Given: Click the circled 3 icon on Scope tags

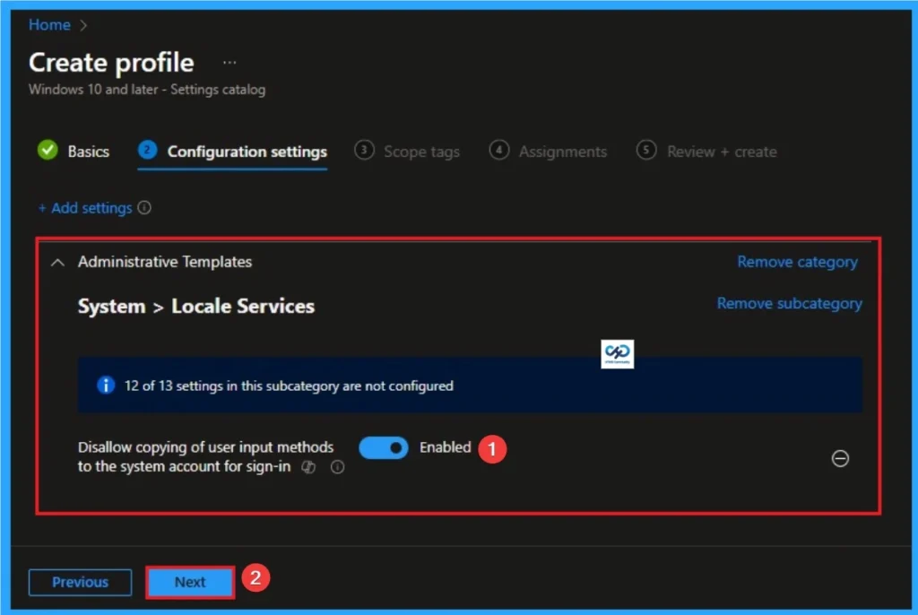Looking at the screenshot, I should tap(364, 151).
